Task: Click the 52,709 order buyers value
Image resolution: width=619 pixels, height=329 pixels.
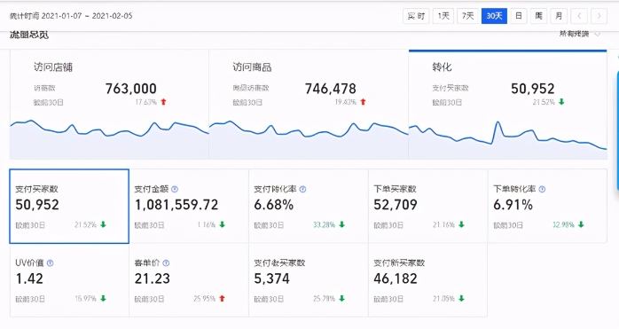Action: point(396,205)
